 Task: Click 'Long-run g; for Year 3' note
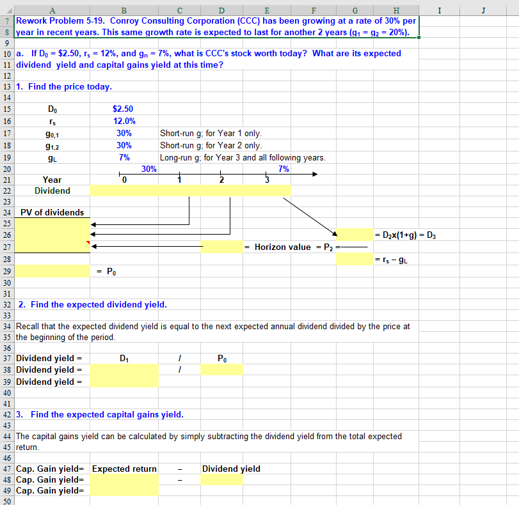tap(243, 158)
